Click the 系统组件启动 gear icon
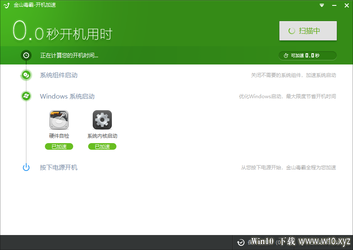The image size is (353, 250). [26, 75]
